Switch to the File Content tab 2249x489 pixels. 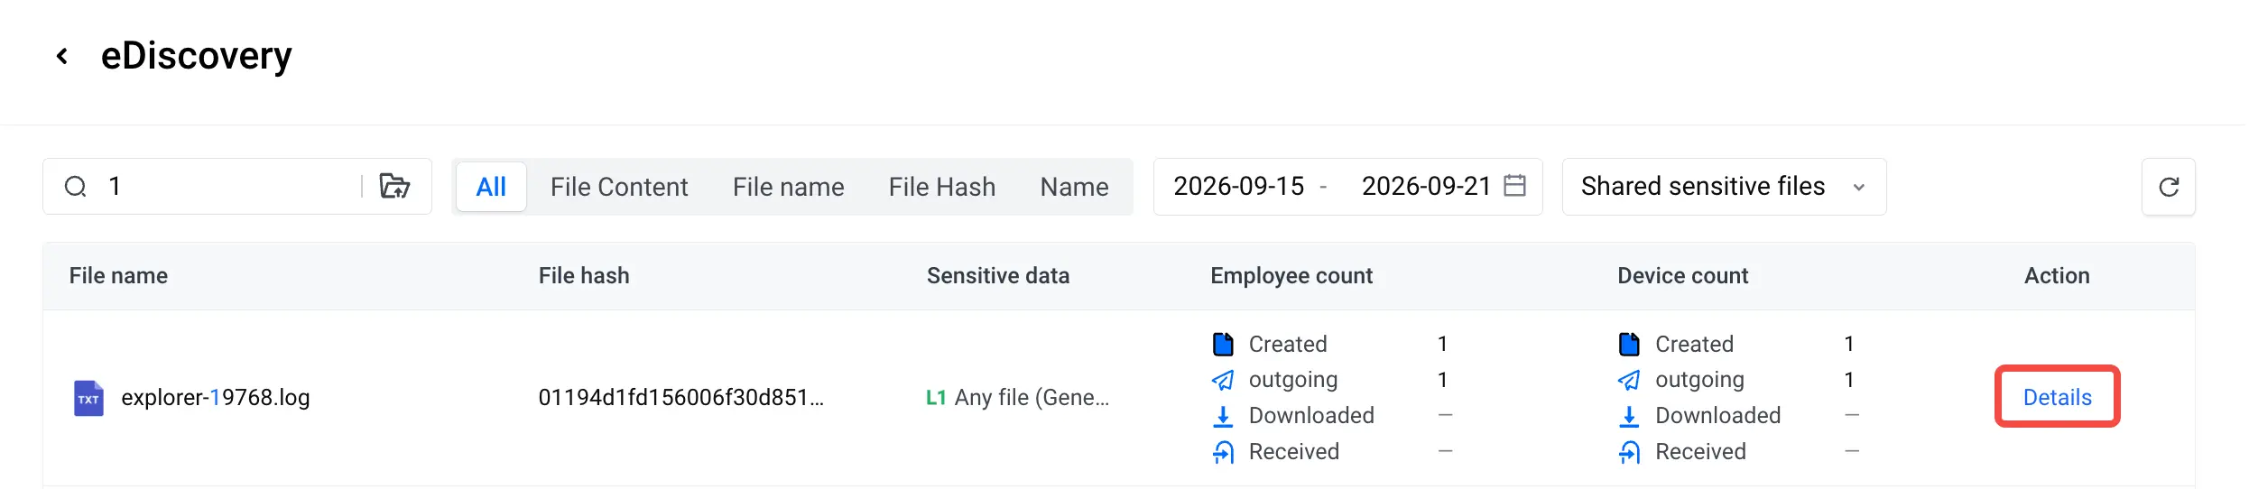tap(619, 187)
